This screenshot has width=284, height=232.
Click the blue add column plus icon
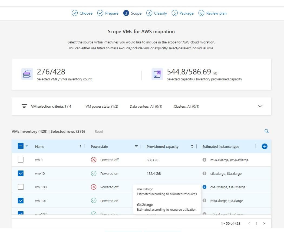(265, 146)
